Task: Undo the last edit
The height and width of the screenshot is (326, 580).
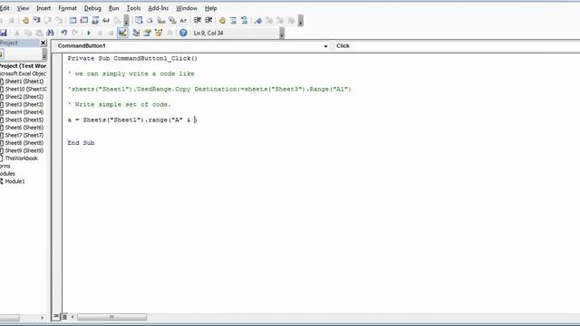Action: pos(64,33)
